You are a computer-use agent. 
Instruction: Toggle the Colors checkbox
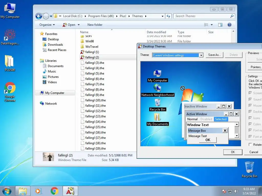tap(250, 124)
